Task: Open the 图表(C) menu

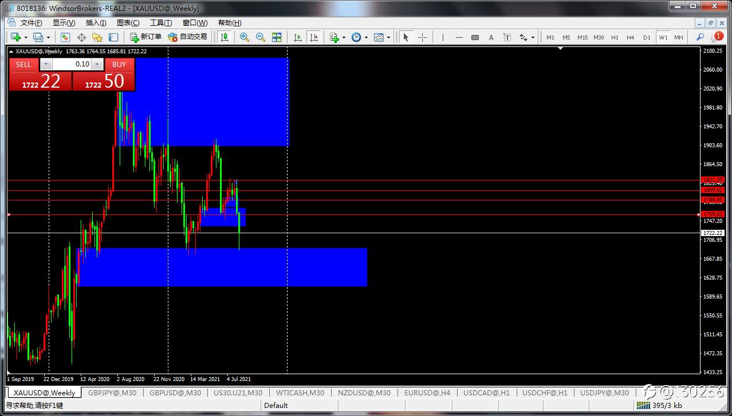Action: click(x=128, y=23)
